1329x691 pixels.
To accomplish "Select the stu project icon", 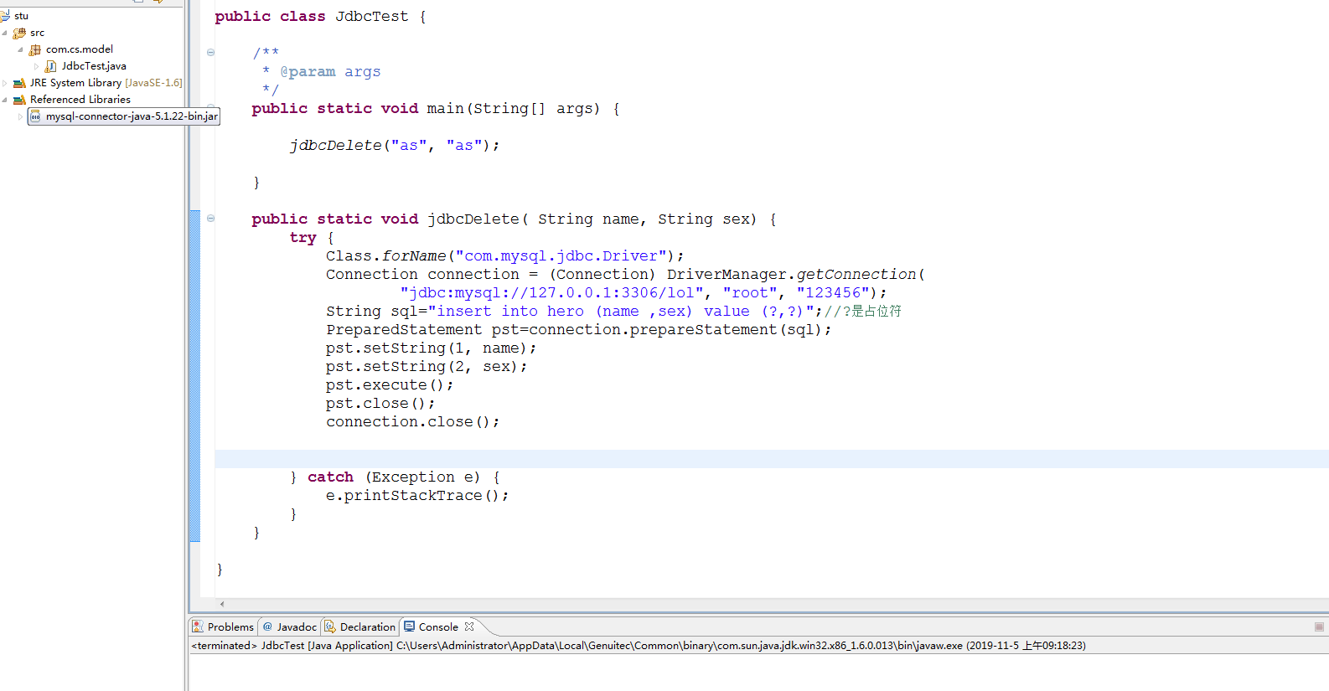I will coord(5,16).
